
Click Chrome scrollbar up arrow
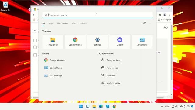click(172, 24)
